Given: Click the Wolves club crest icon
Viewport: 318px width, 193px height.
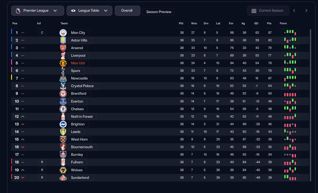Looking at the screenshot, I should pyautogui.click(x=63, y=170).
